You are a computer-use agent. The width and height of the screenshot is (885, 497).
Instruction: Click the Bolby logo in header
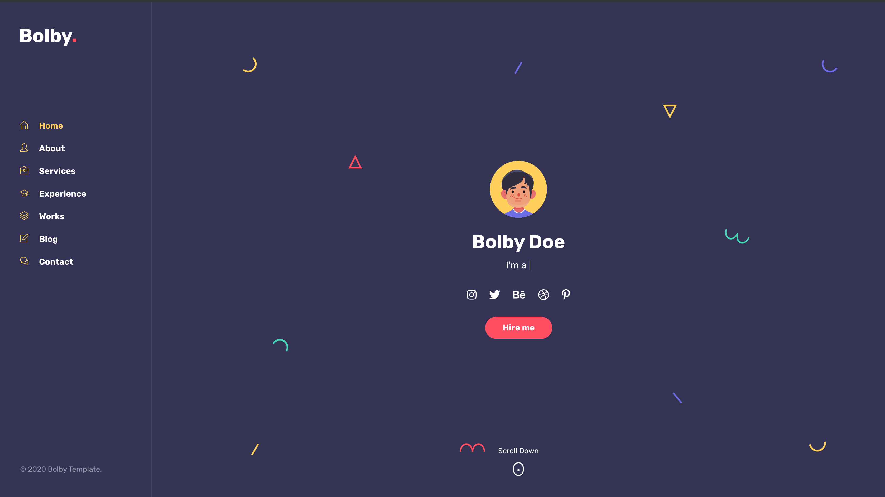pyautogui.click(x=47, y=35)
